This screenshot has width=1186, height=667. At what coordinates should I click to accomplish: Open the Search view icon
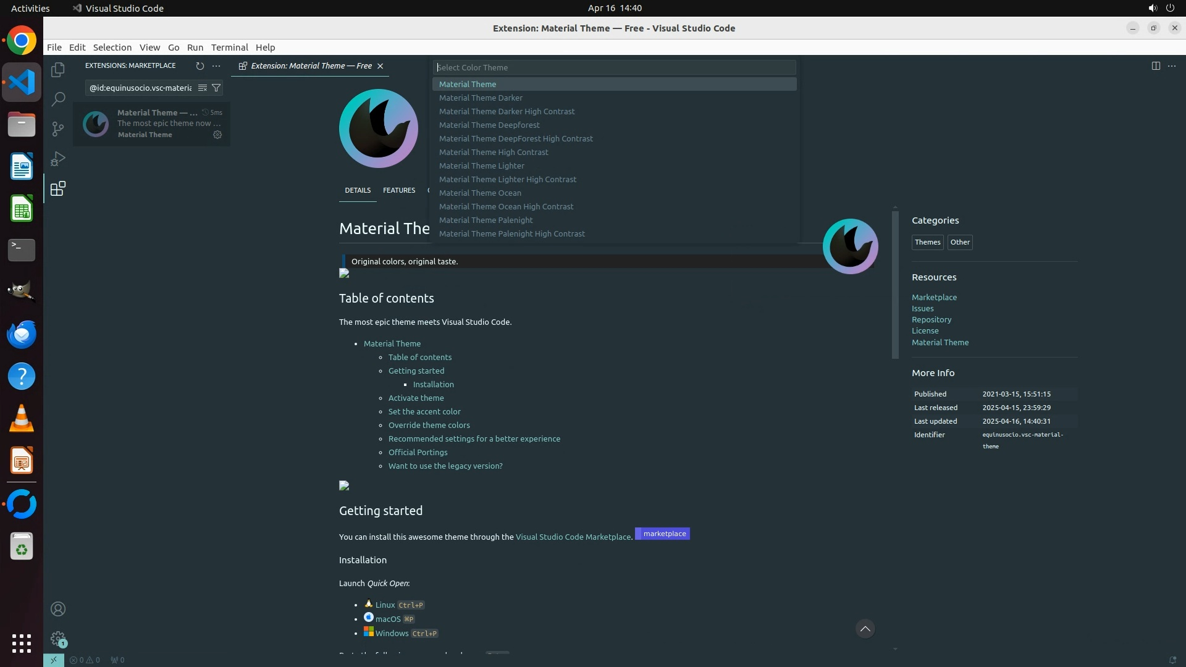coord(58,99)
